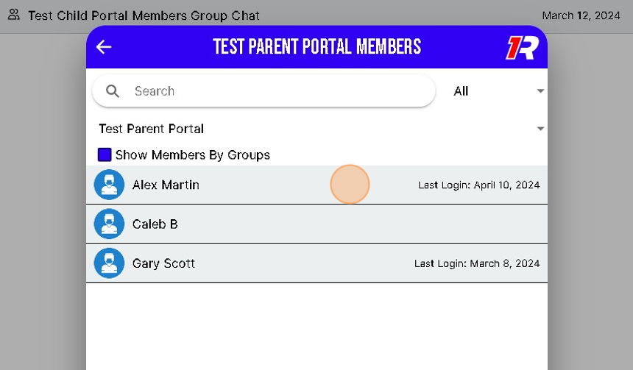Click into the Search input field
Screen dimensions: 633x370
[x=280, y=91]
